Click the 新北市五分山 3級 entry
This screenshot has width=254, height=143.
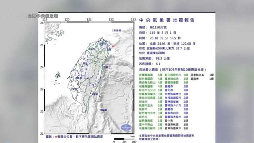tap(151, 90)
